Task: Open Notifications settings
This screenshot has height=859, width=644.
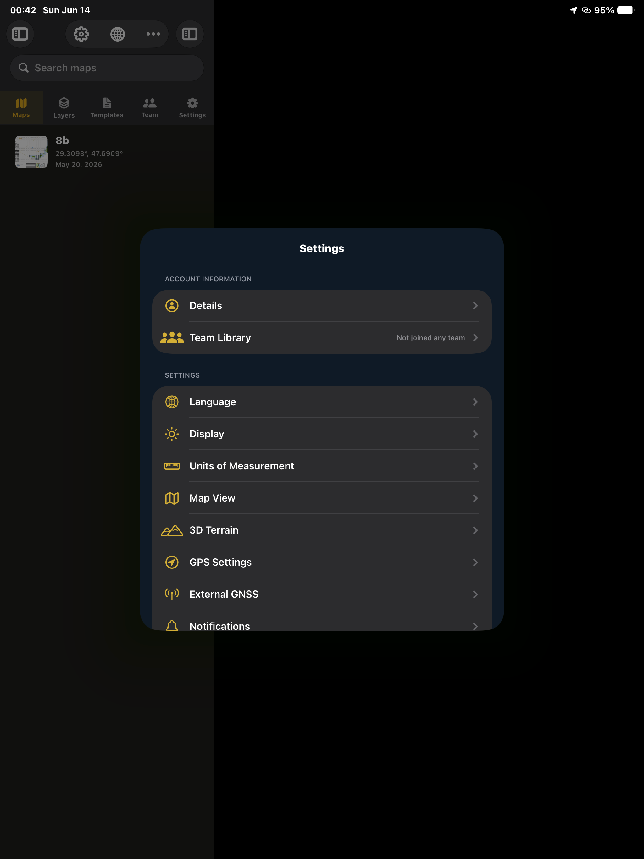Action: (322, 621)
